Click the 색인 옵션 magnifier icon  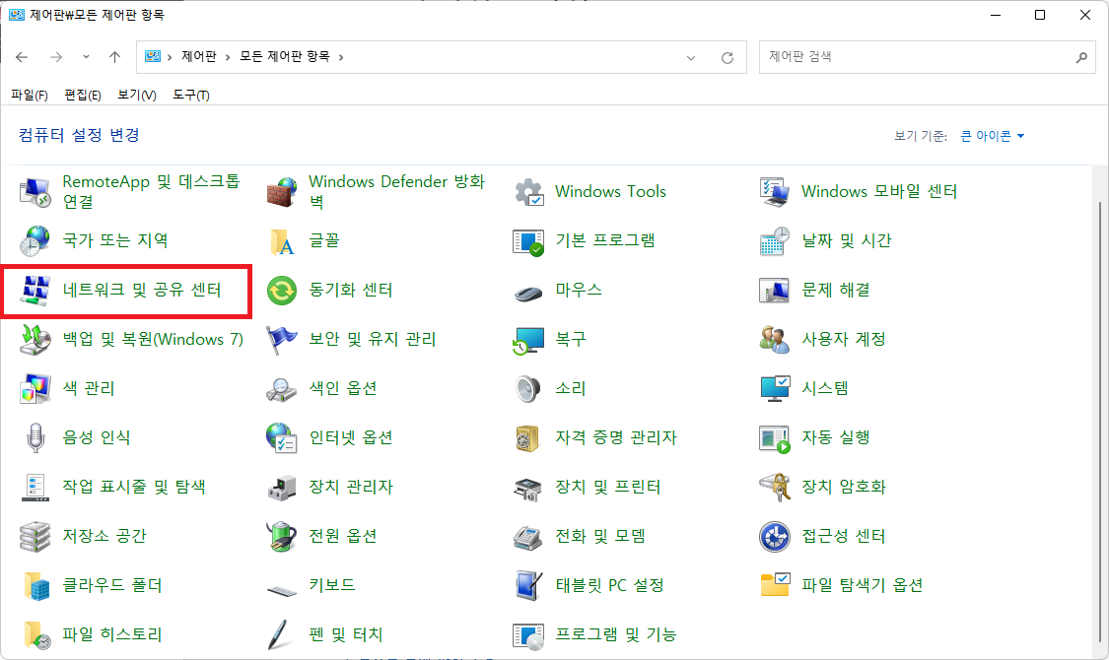pyautogui.click(x=282, y=389)
